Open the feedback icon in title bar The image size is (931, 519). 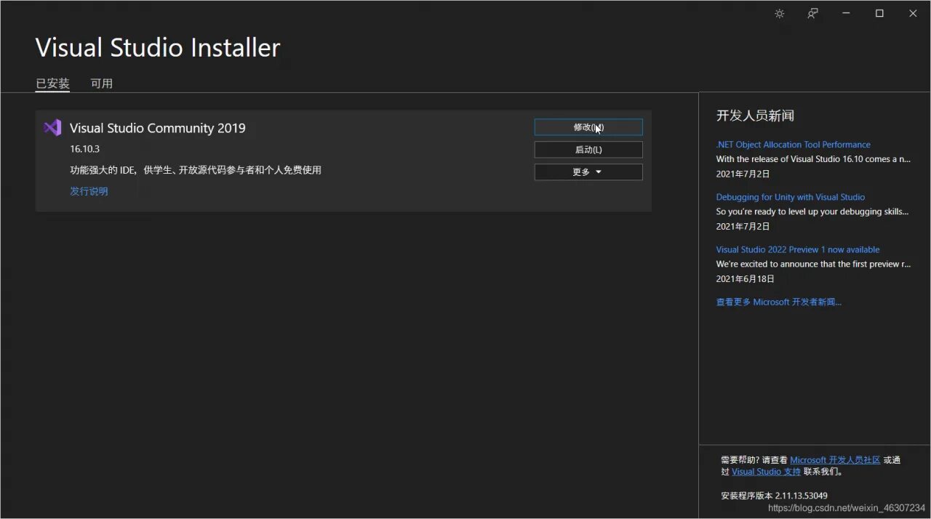tap(813, 14)
